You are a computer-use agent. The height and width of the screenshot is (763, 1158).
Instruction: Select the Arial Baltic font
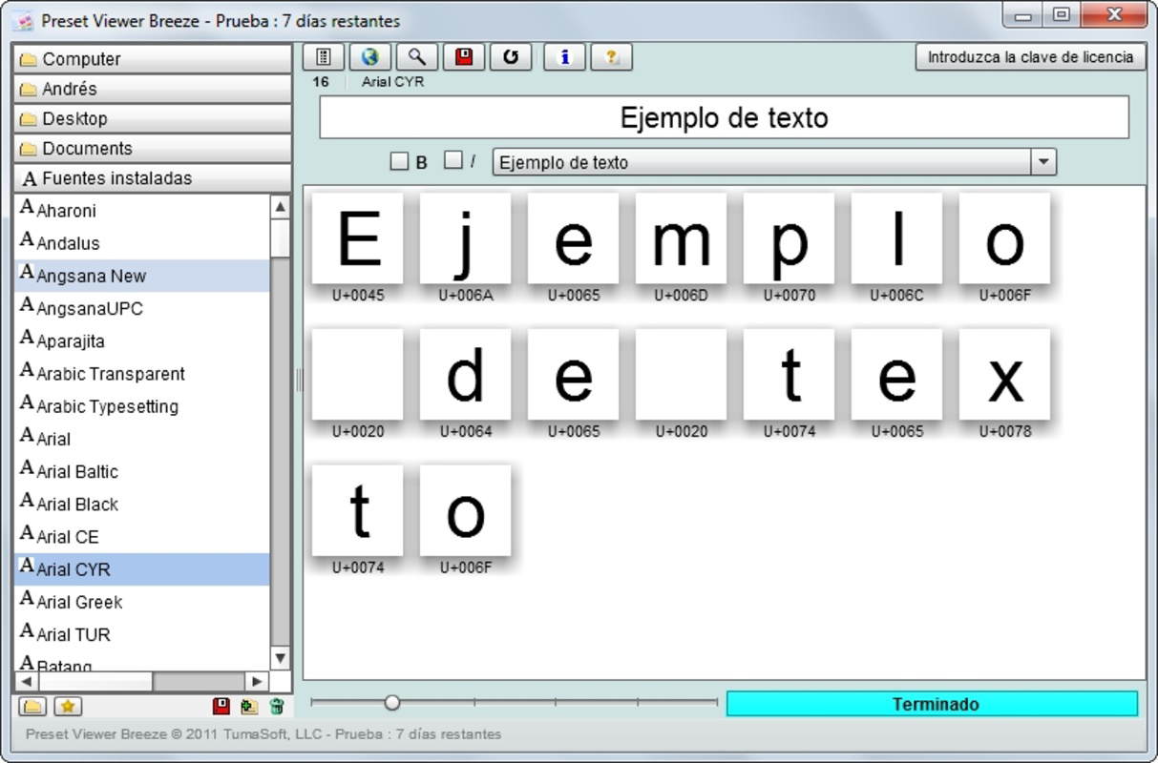tap(142, 471)
